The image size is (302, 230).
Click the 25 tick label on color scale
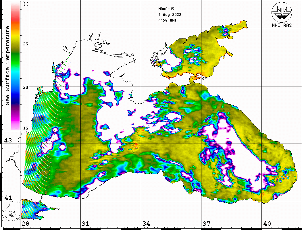(25, 44)
